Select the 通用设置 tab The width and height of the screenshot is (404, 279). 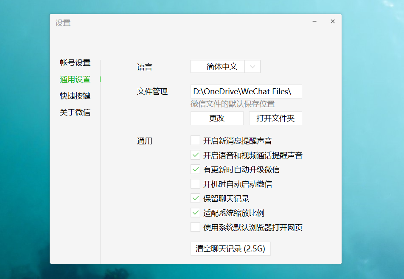click(x=75, y=79)
